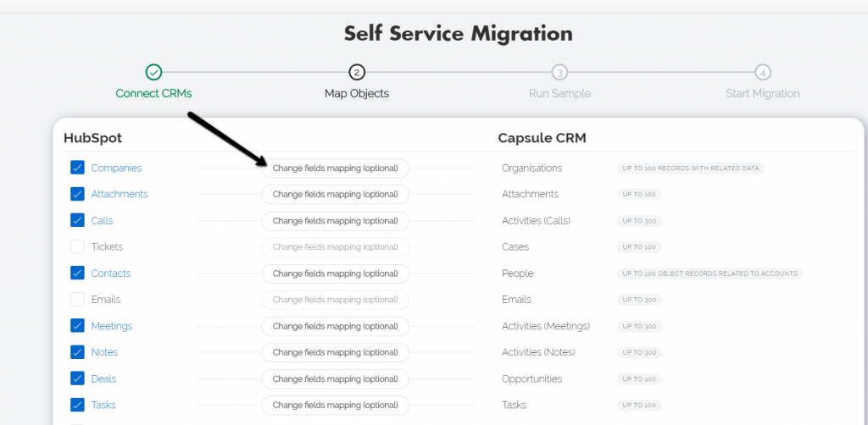Screen dimensions: 868x425
Task: Click the green checkmark step icon
Action: (x=153, y=72)
